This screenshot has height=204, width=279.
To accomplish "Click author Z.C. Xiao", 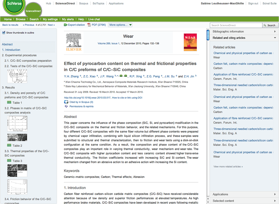I will (x=89, y=76).
